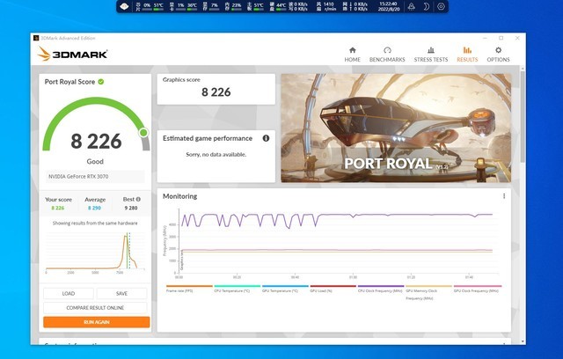Screen dimensions: 563x359
Task: Toggle GPU Temperature legend series
Action: tap(285, 289)
